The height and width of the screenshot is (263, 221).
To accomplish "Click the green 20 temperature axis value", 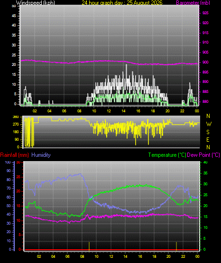I will [205, 206].
